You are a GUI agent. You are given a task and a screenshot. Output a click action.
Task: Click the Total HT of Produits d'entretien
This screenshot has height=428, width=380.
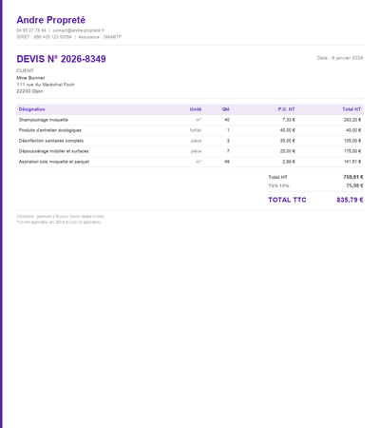(353, 130)
